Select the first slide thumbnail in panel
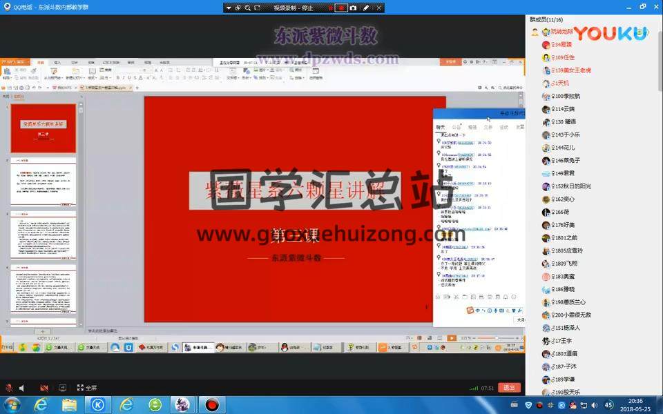 44,128
